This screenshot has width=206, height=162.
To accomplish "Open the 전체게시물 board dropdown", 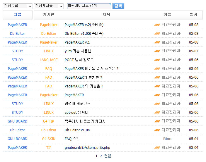I will point(49,6).
